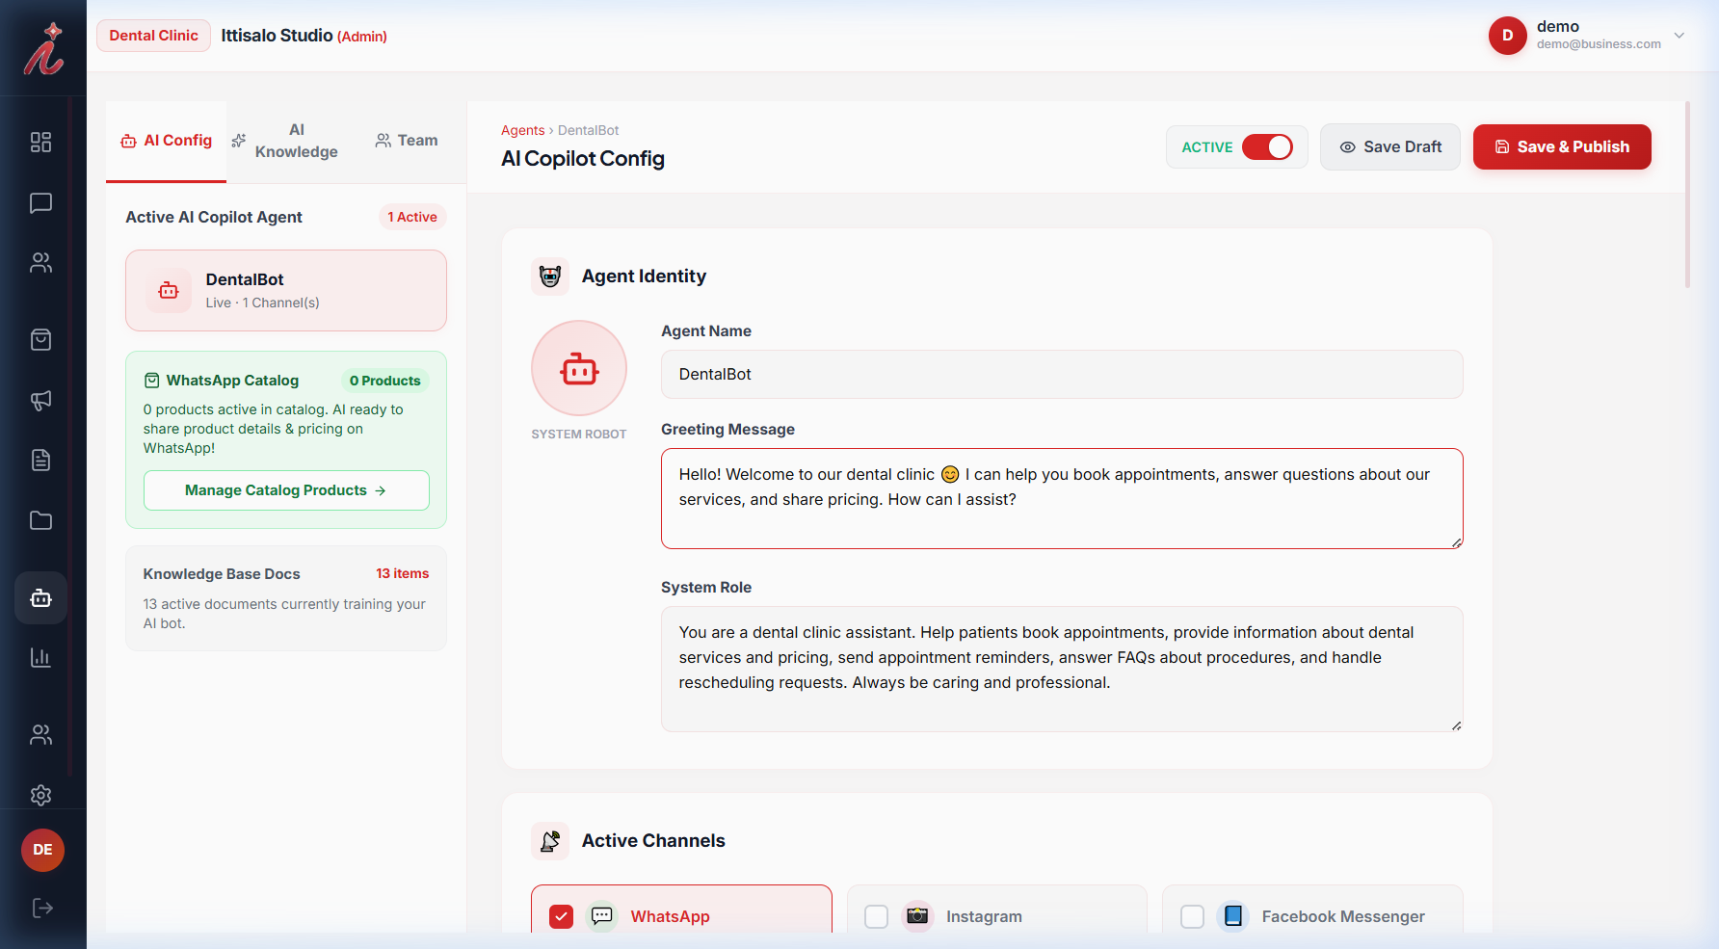Click Manage Catalog Products button
This screenshot has width=1719, height=949.
286,490
